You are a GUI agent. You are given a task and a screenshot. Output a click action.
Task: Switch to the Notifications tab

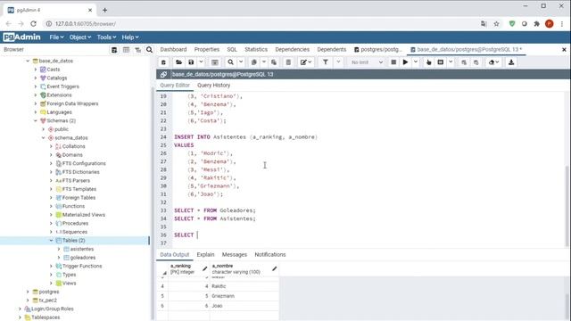tap(270, 254)
